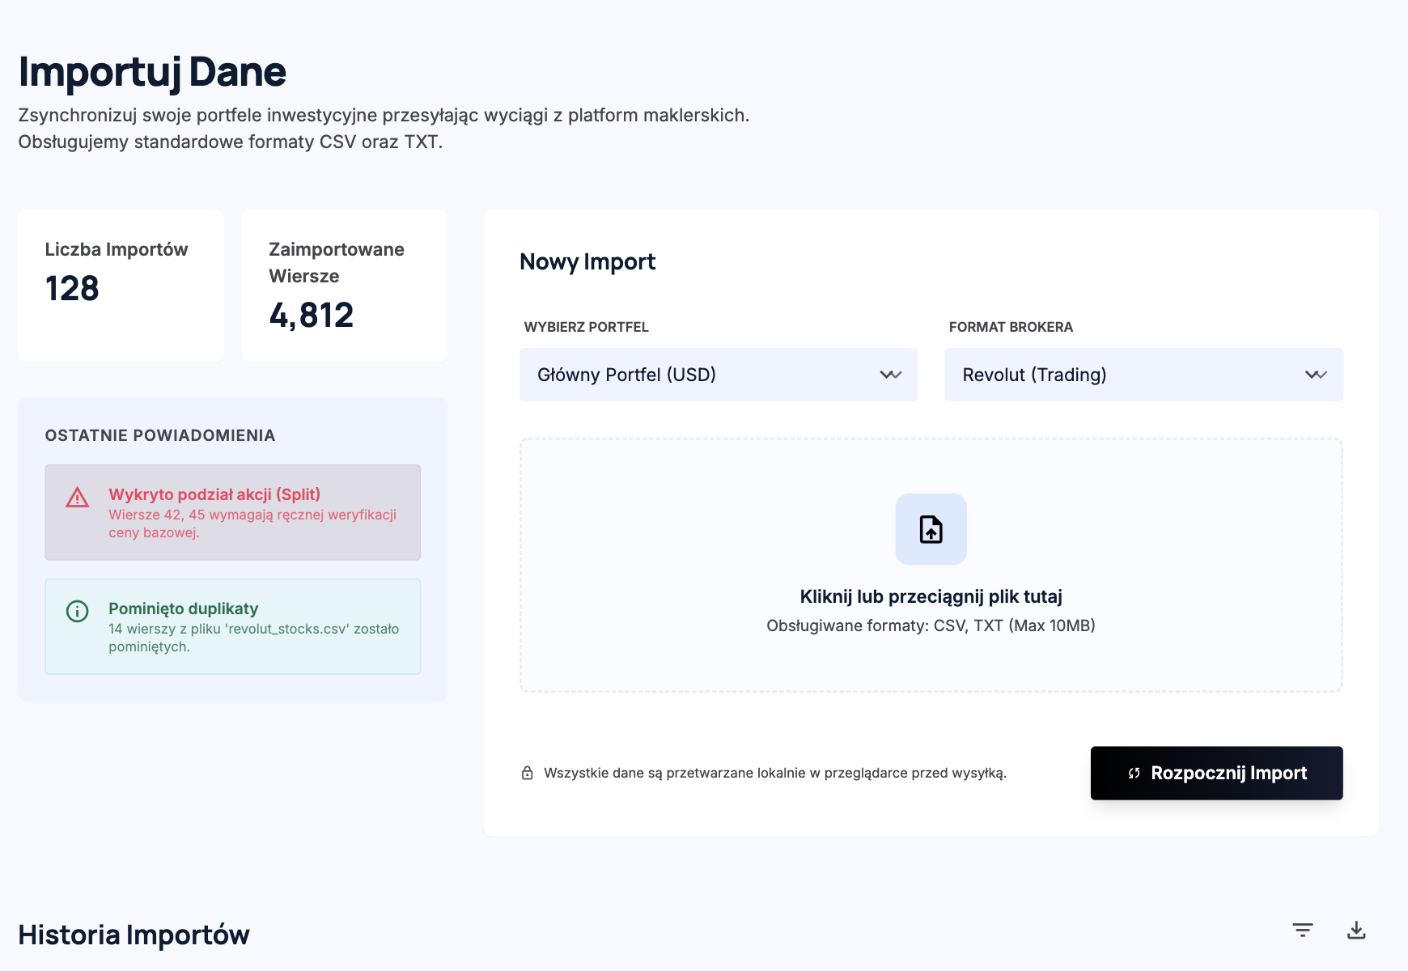
Task: Click the red split warning triangle icon
Action: pyautogui.click(x=77, y=497)
